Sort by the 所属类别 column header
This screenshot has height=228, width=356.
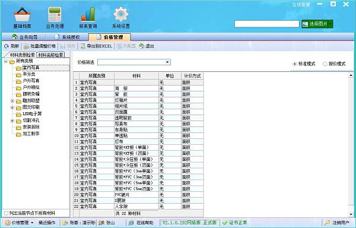(x=97, y=76)
